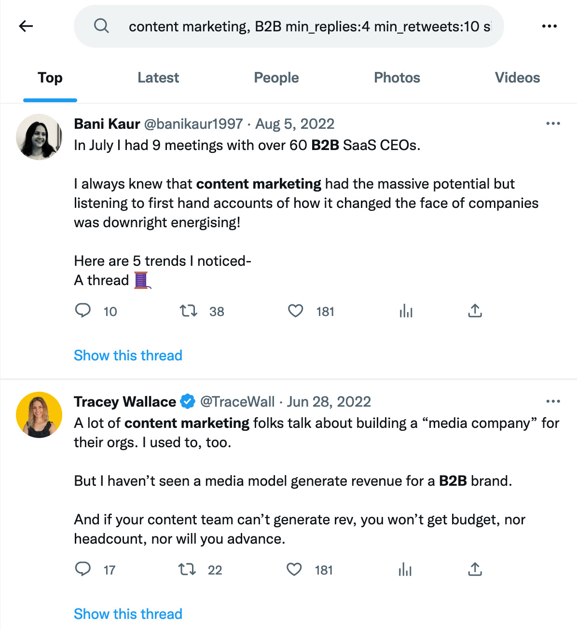The image size is (577, 630).
Task: Switch to the Photos tab
Action: [x=397, y=78]
